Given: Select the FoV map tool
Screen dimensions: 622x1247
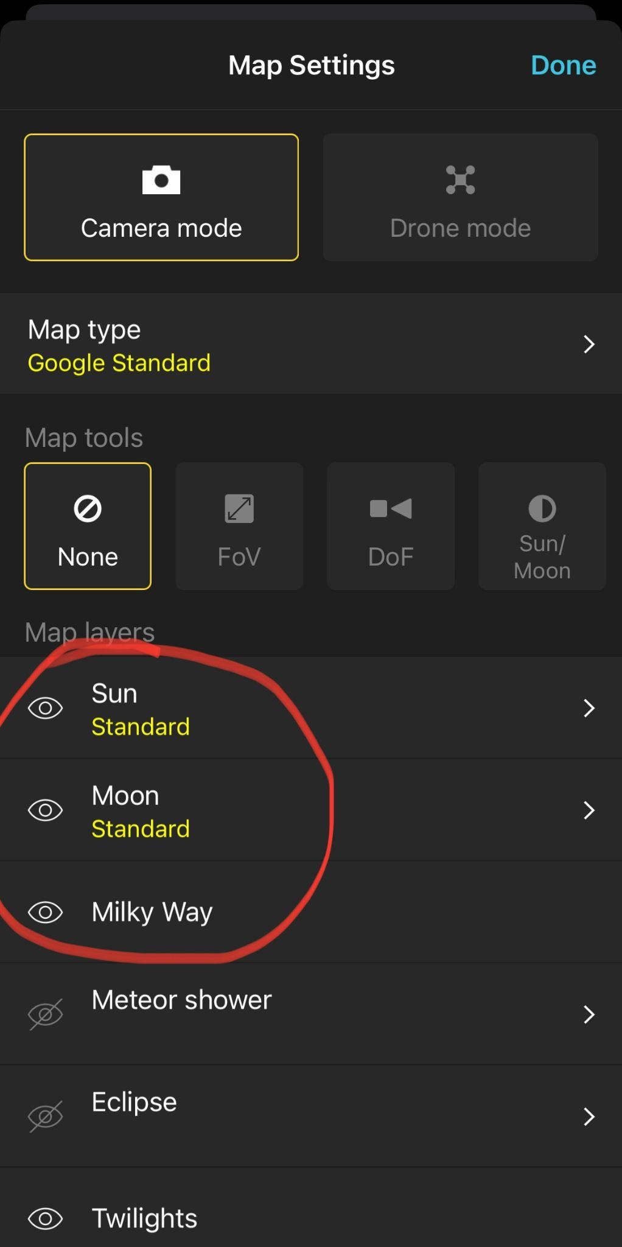Looking at the screenshot, I should click(239, 525).
